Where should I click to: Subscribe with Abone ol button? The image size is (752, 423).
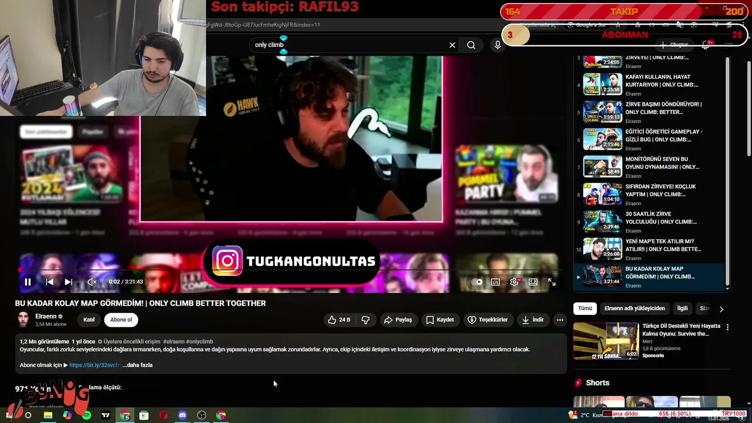coord(121,320)
